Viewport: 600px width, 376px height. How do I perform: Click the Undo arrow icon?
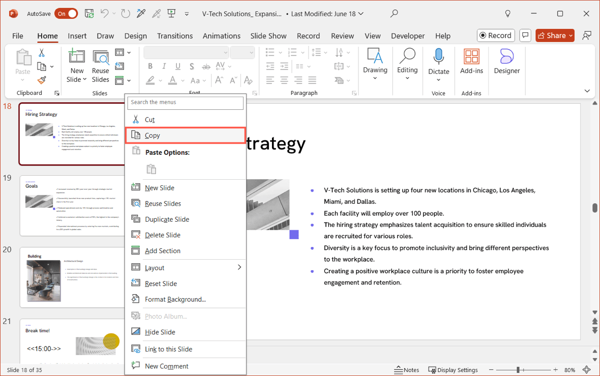point(105,14)
